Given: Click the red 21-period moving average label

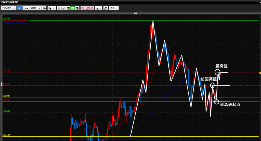Looking at the screenshot, I should 15,21.
